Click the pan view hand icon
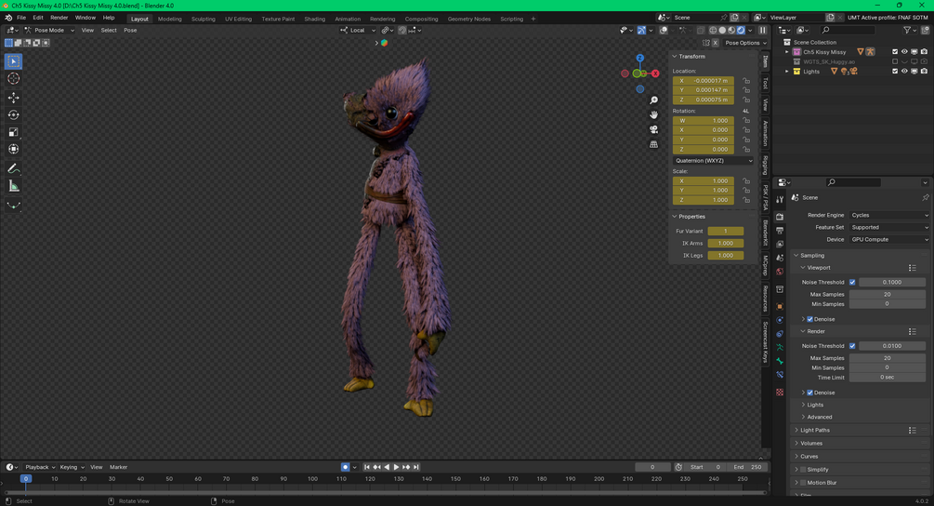 653,114
